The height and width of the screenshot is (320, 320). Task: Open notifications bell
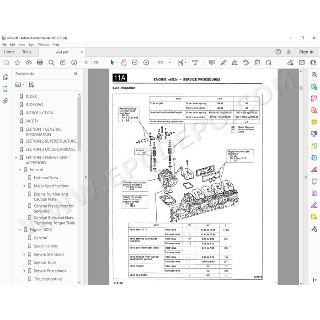pos(289,52)
